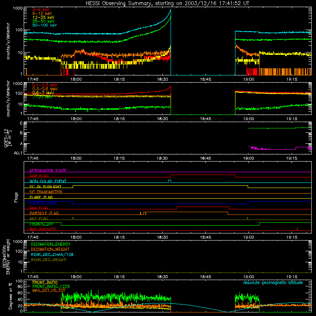Select the 25-50 keV legend label

point(43,21)
